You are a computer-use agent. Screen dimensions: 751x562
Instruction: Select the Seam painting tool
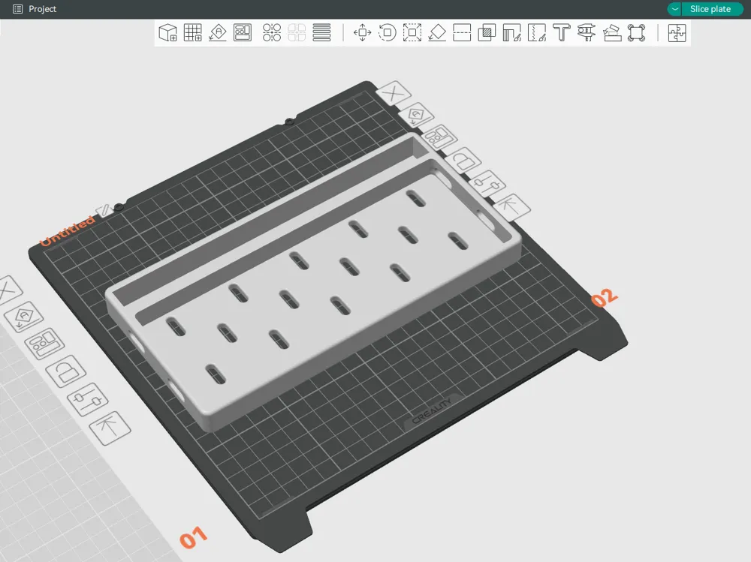click(x=536, y=32)
